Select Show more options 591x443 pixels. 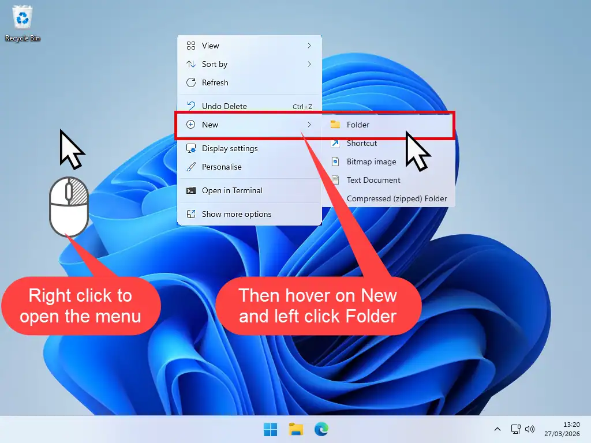pyautogui.click(x=238, y=214)
